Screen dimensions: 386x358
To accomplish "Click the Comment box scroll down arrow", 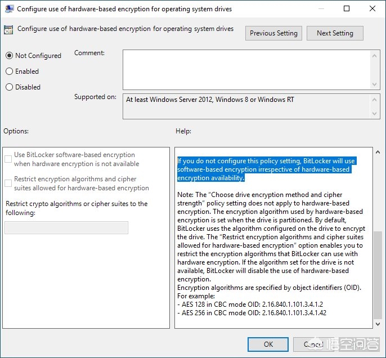I will tap(374, 84).
